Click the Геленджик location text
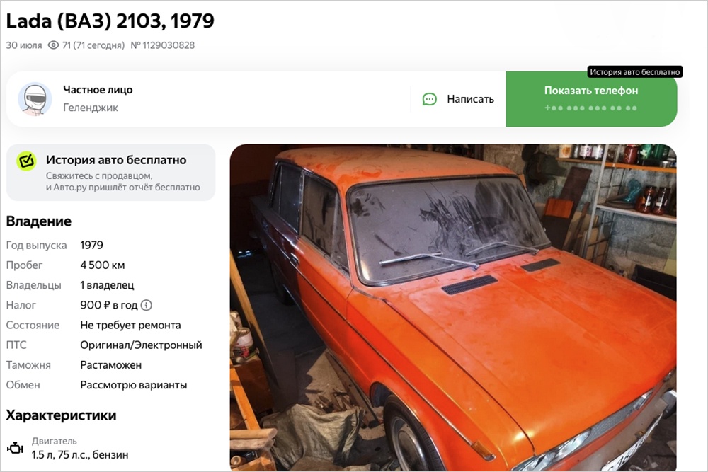Image resolution: width=708 pixels, height=472 pixels. click(91, 108)
